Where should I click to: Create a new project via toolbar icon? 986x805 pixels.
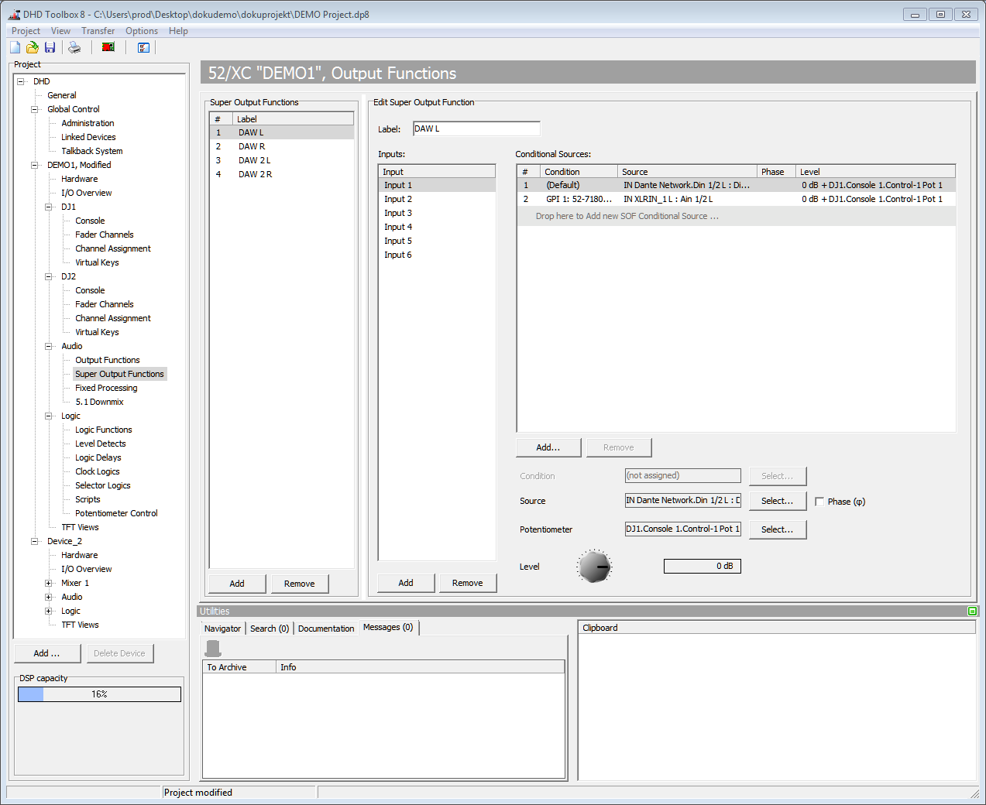point(15,47)
